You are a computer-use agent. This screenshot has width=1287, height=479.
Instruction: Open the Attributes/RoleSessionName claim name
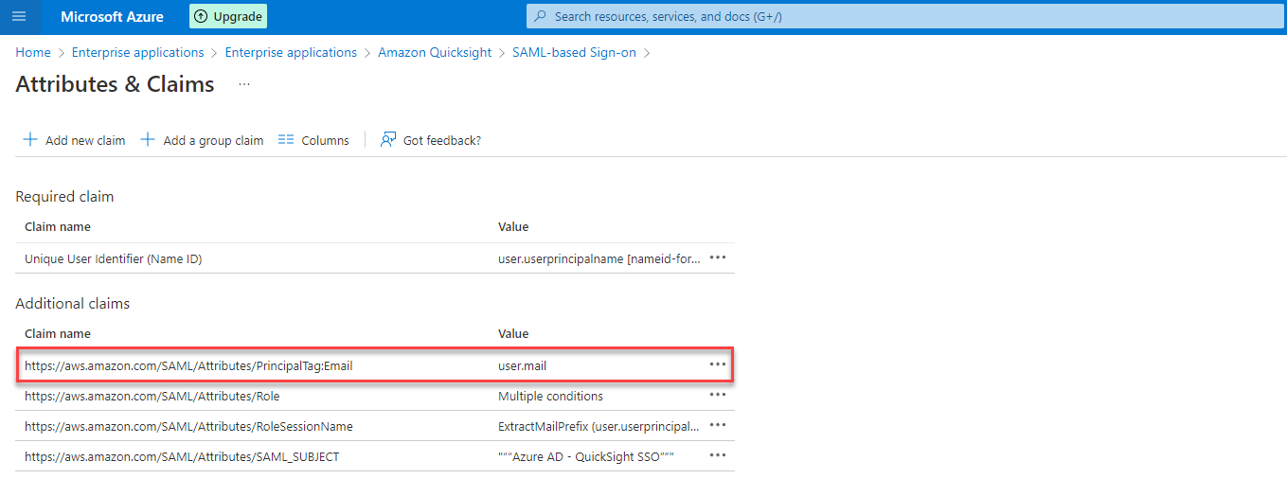[x=188, y=426]
